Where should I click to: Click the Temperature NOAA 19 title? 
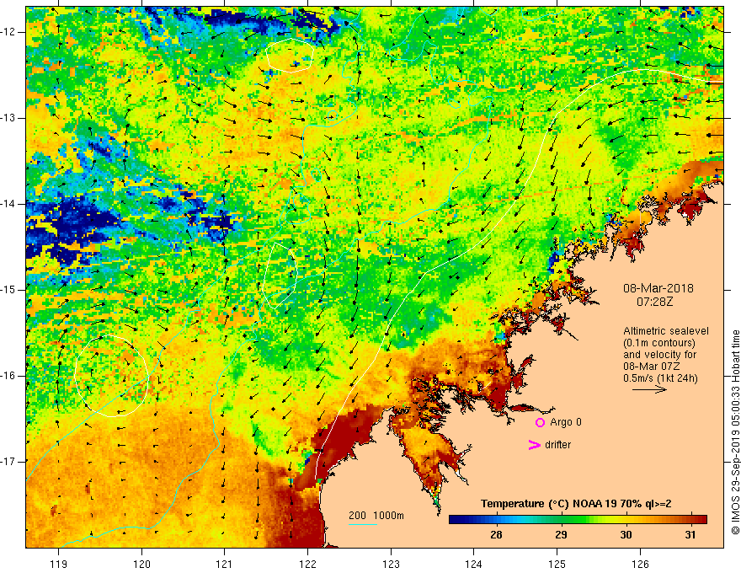click(x=576, y=504)
